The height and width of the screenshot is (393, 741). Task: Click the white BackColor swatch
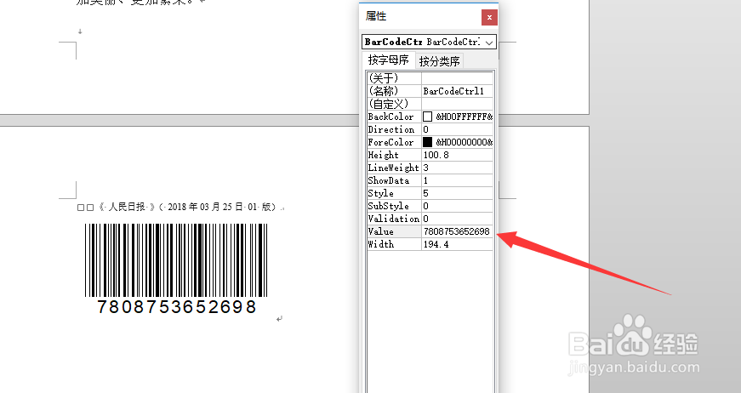point(428,117)
